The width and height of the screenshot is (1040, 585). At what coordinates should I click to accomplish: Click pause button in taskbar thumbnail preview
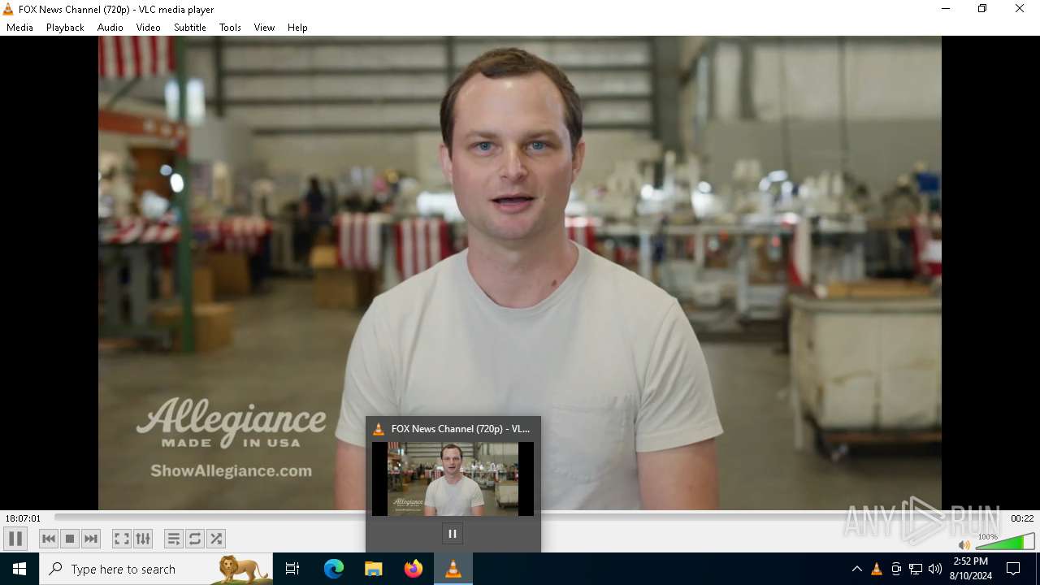[x=453, y=534]
